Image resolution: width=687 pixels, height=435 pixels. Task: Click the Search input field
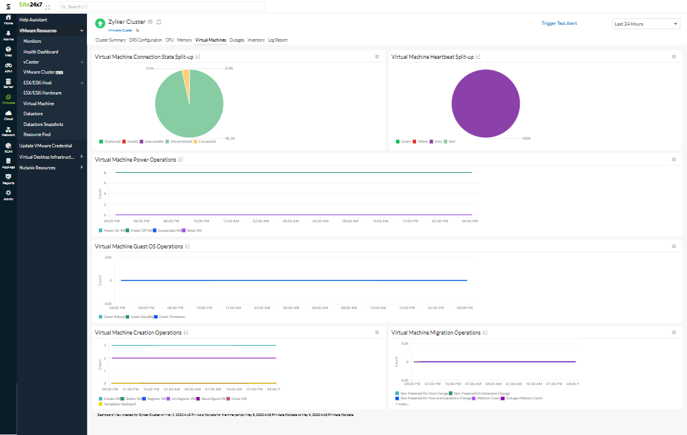click(162, 7)
